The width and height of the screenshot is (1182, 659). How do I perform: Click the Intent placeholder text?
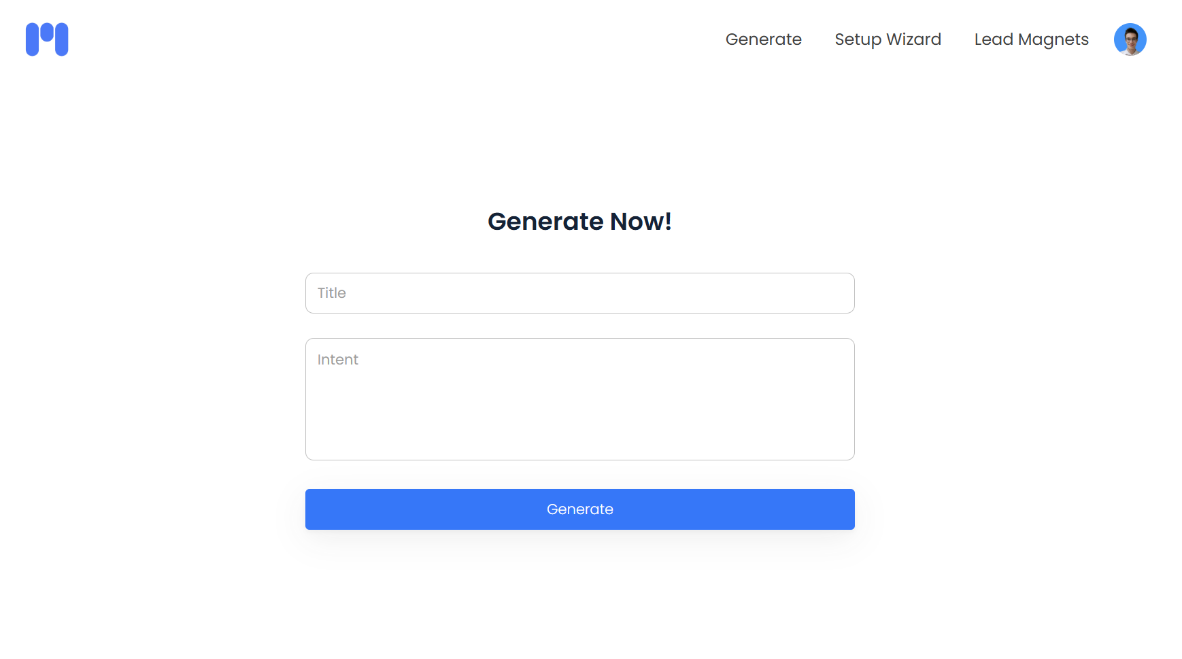pos(338,360)
